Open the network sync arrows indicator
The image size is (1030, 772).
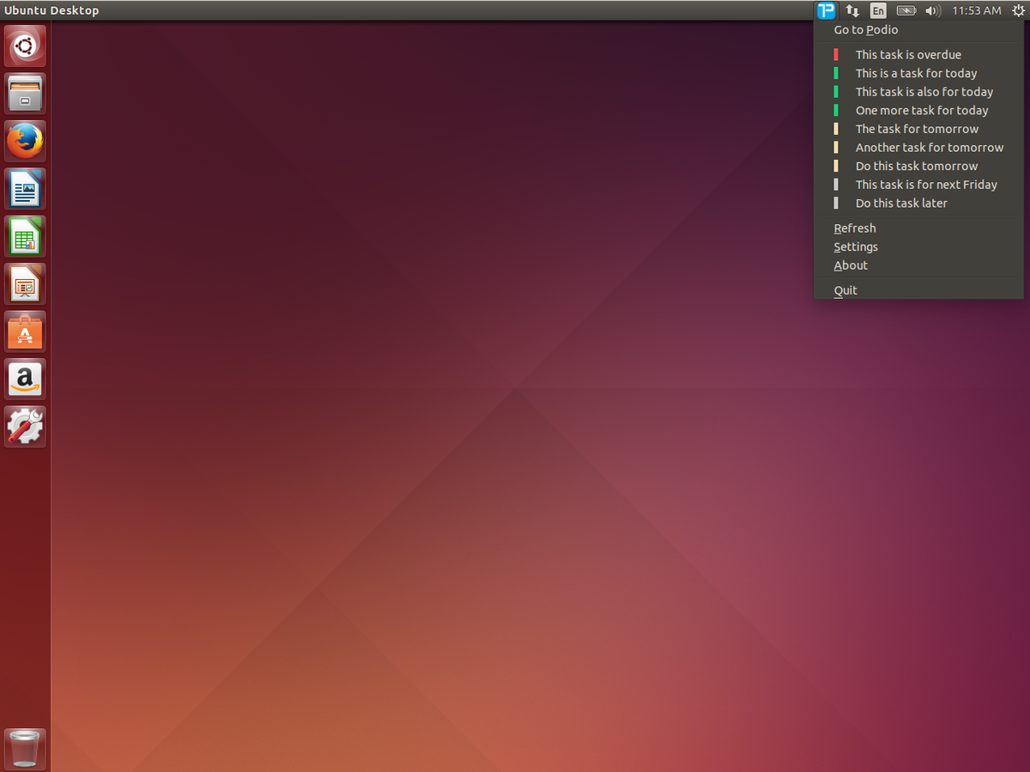[851, 10]
